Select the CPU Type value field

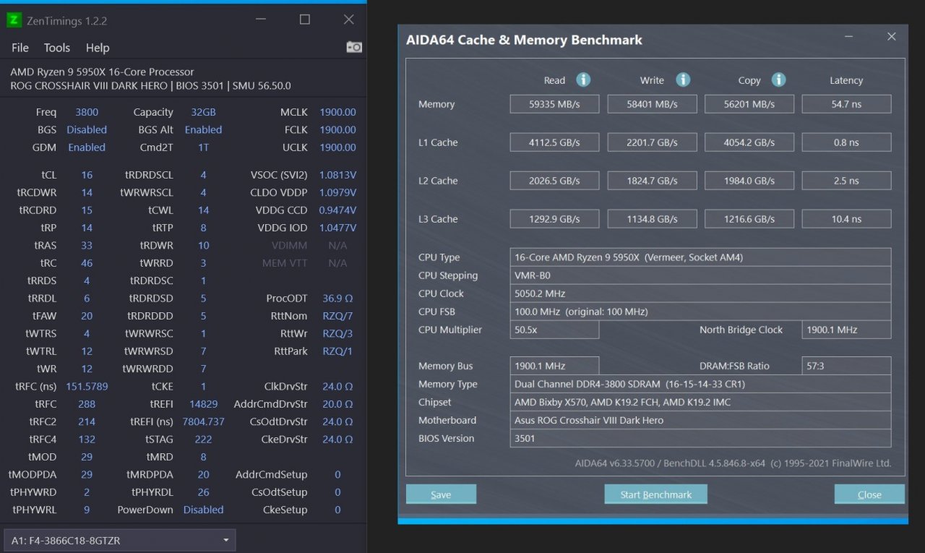pyautogui.click(x=700, y=257)
